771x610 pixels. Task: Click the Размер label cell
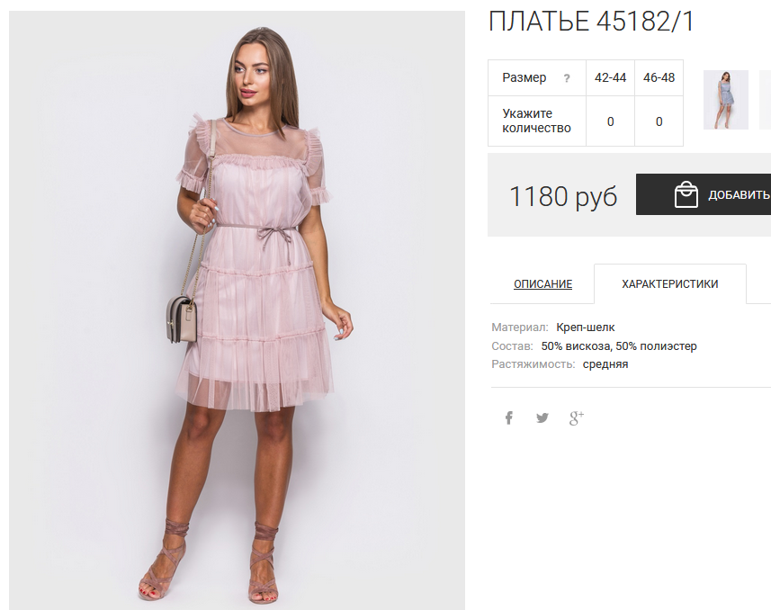point(537,77)
